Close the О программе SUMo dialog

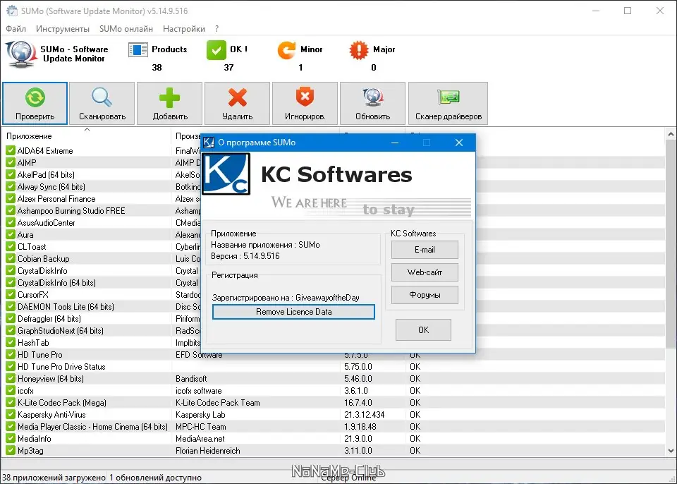(x=459, y=143)
